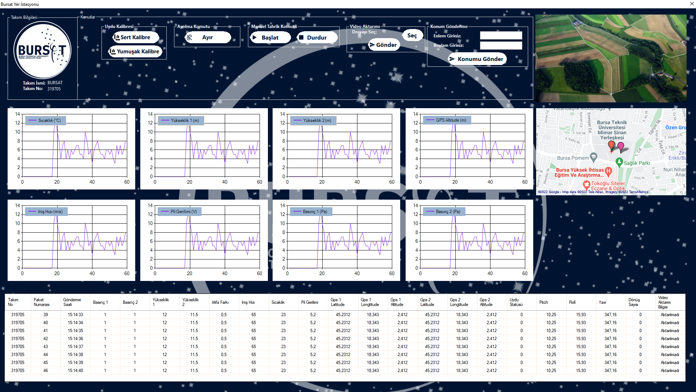Click the Konumu Gönder button
This screenshot has width=696, height=392.
point(477,59)
